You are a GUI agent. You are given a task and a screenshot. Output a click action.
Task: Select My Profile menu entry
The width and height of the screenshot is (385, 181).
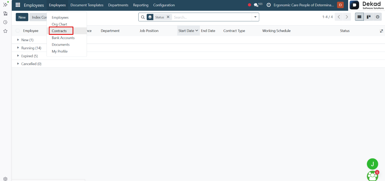(60, 51)
